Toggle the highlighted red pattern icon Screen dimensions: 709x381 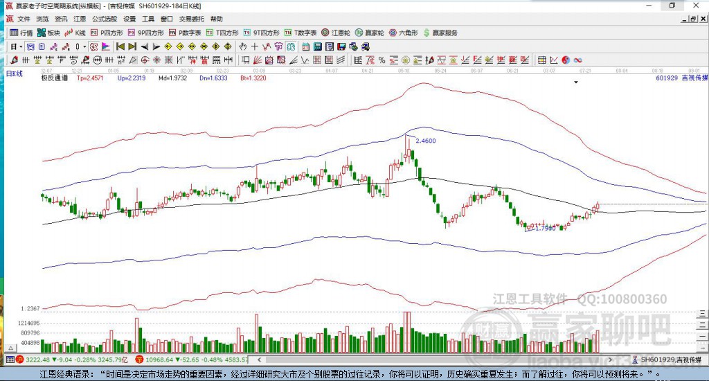(93, 46)
